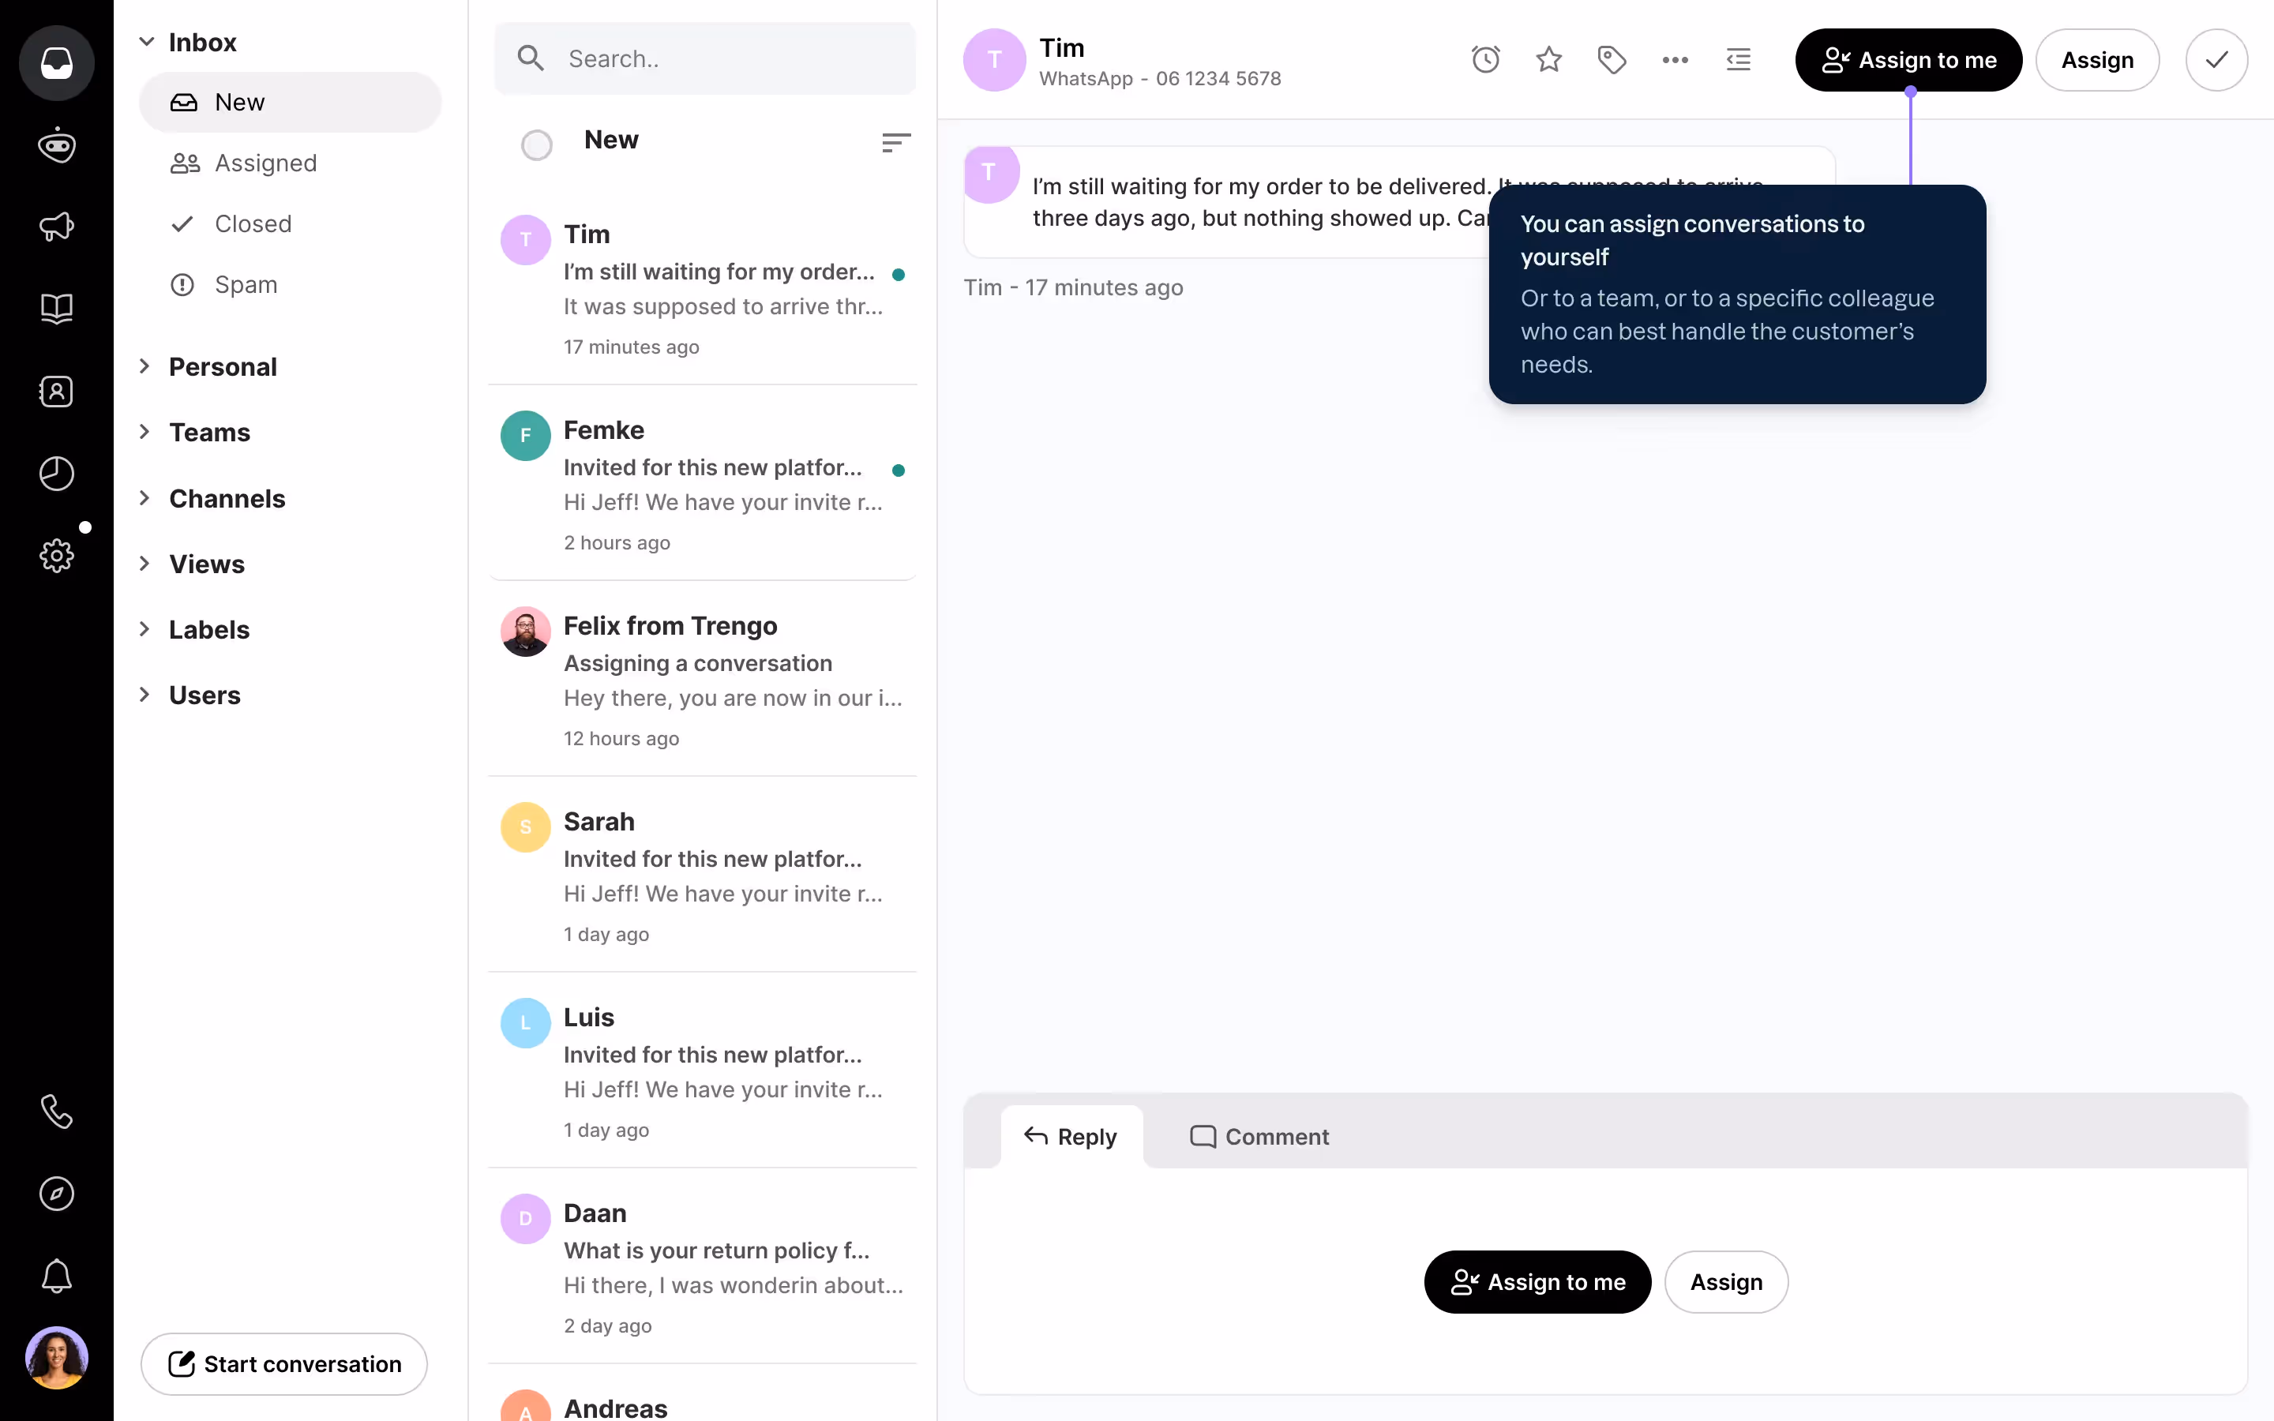The width and height of the screenshot is (2274, 1421).
Task: Select the New inbox folder
Action: pyautogui.click(x=291, y=103)
